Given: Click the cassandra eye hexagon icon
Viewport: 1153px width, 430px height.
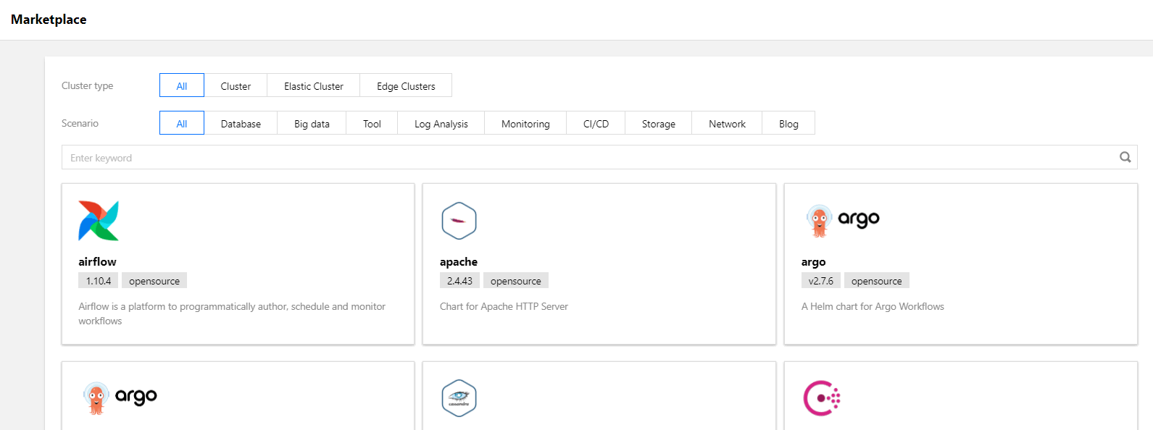Looking at the screenshot, I should coord(459,398).
